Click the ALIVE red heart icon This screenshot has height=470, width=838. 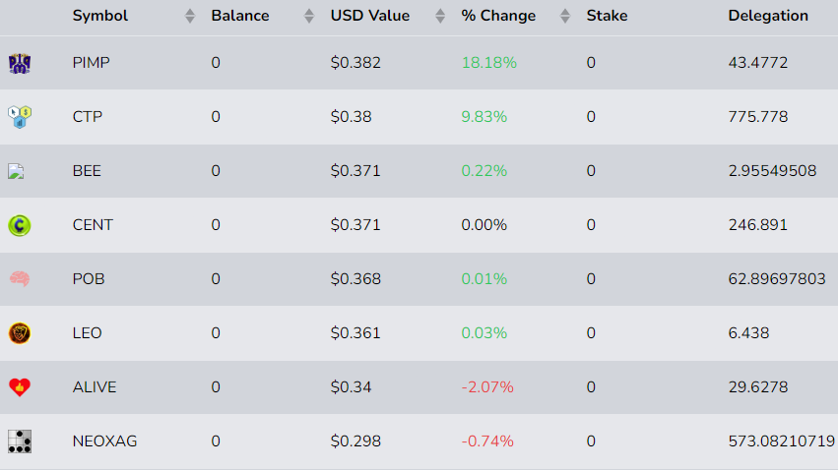click(x=20, y=387)
